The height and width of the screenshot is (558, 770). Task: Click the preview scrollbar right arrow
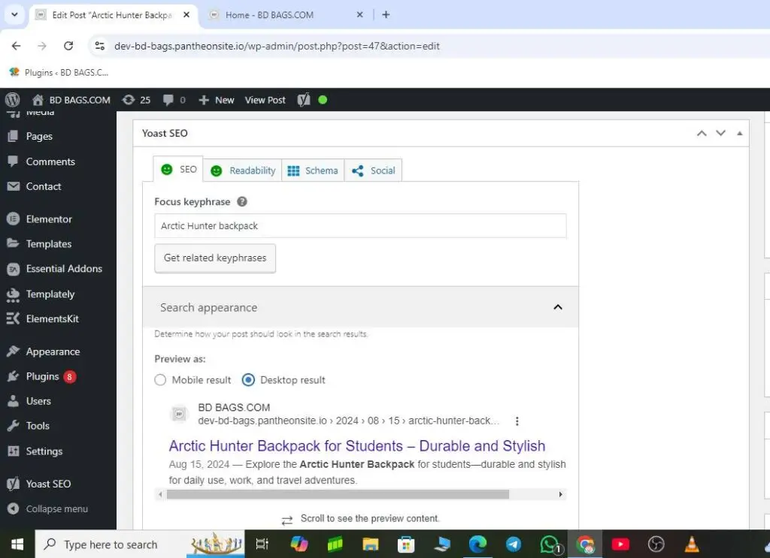(560, 494)
